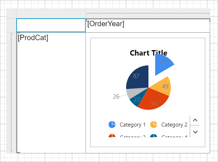Click the Category 1 blue pie legend icon
The width and height of the screenshot is (218, 162).
[x=112, y=124]
